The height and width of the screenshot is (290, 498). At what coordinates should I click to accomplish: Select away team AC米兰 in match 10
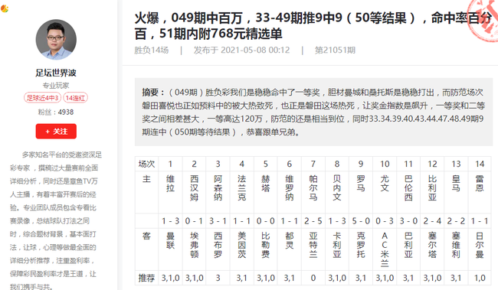point(385,249)
